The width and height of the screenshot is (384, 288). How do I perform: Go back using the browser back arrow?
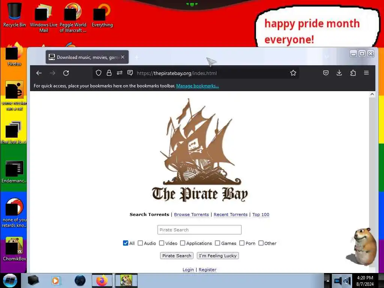(39, 73)
